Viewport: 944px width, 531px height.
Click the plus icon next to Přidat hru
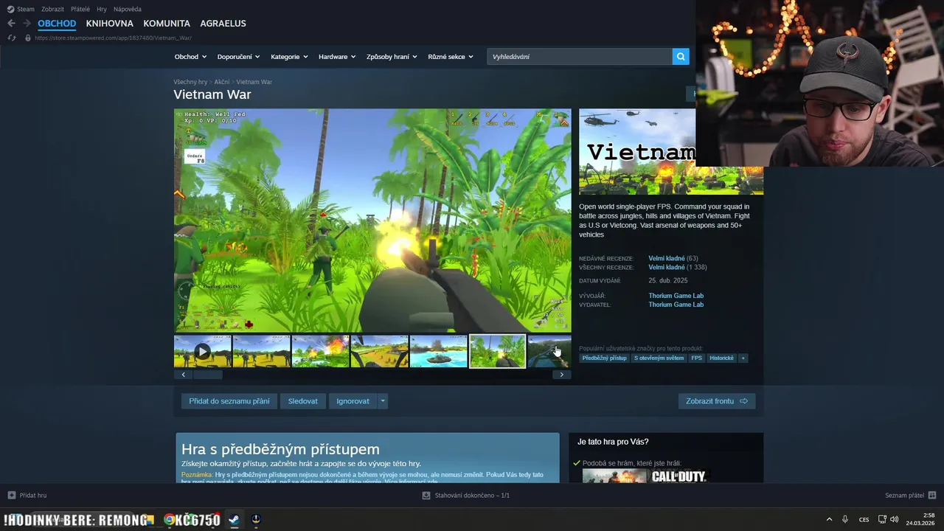point(11,495)
